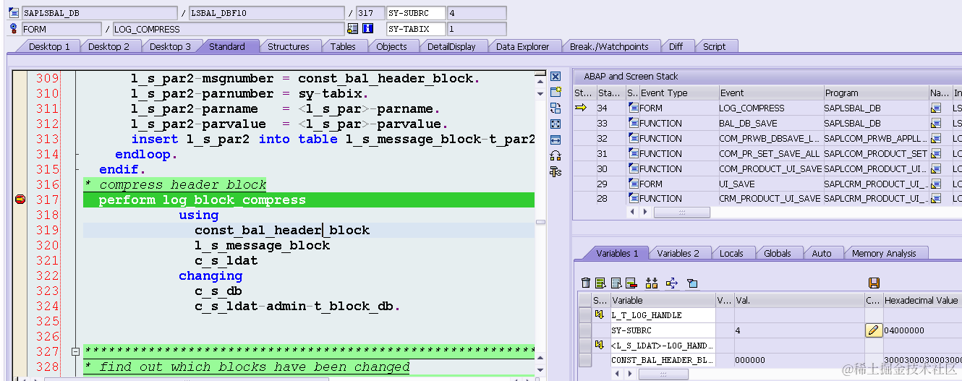Click the display-object icon left of the info icon
The width and height of the screenshot is (962, 381).
[x=353, y=29]
